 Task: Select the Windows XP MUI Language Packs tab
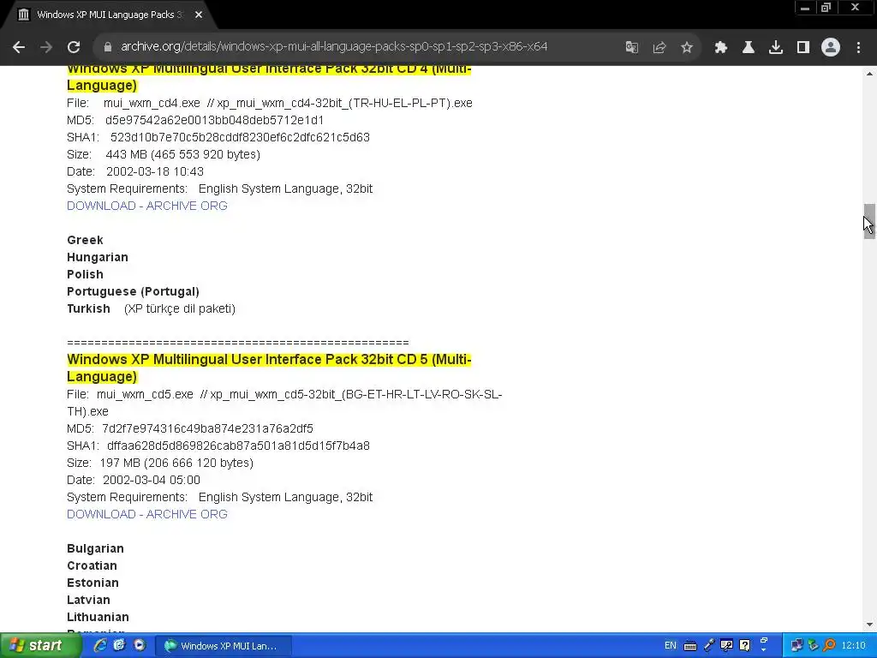pos(109,15)
